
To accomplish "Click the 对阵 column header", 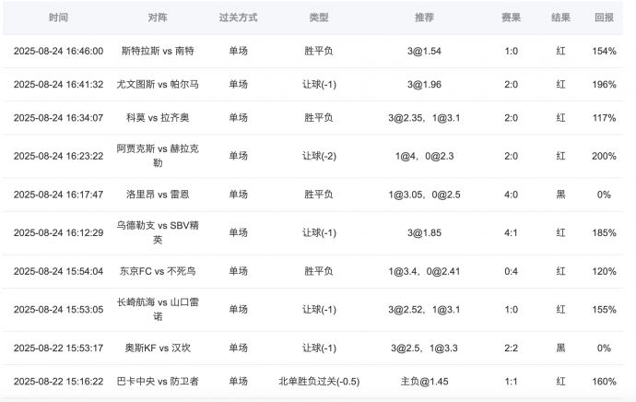I will [x=158, y=18].
